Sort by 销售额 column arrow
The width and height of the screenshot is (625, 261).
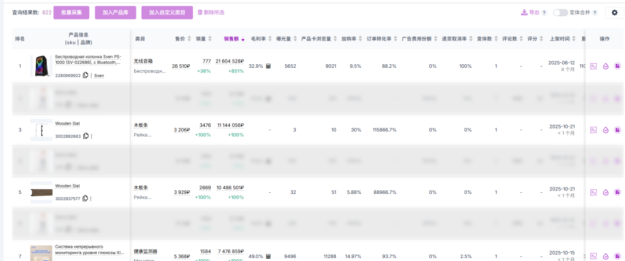[242, 39]
